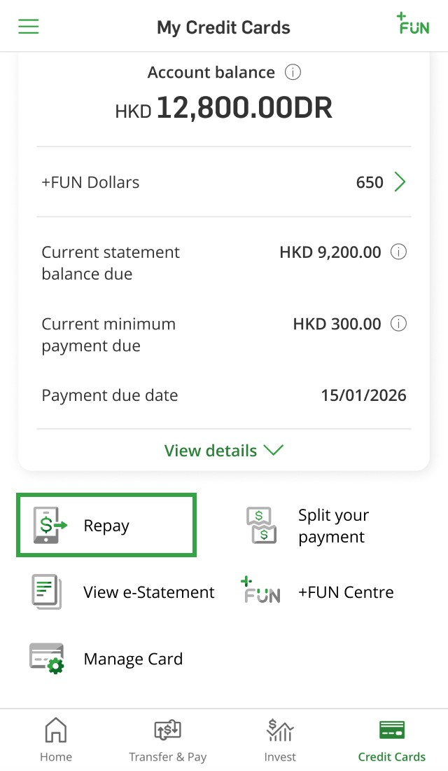Show account balance info tooltip
This screenshot has width=448, height=771.
(293, 72)
